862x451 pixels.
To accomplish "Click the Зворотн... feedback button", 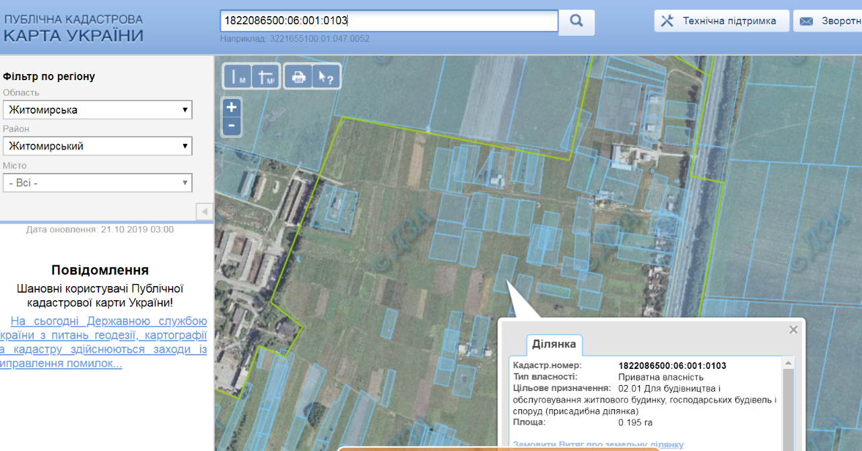I will pyautogui.click(x=828, y=21).
